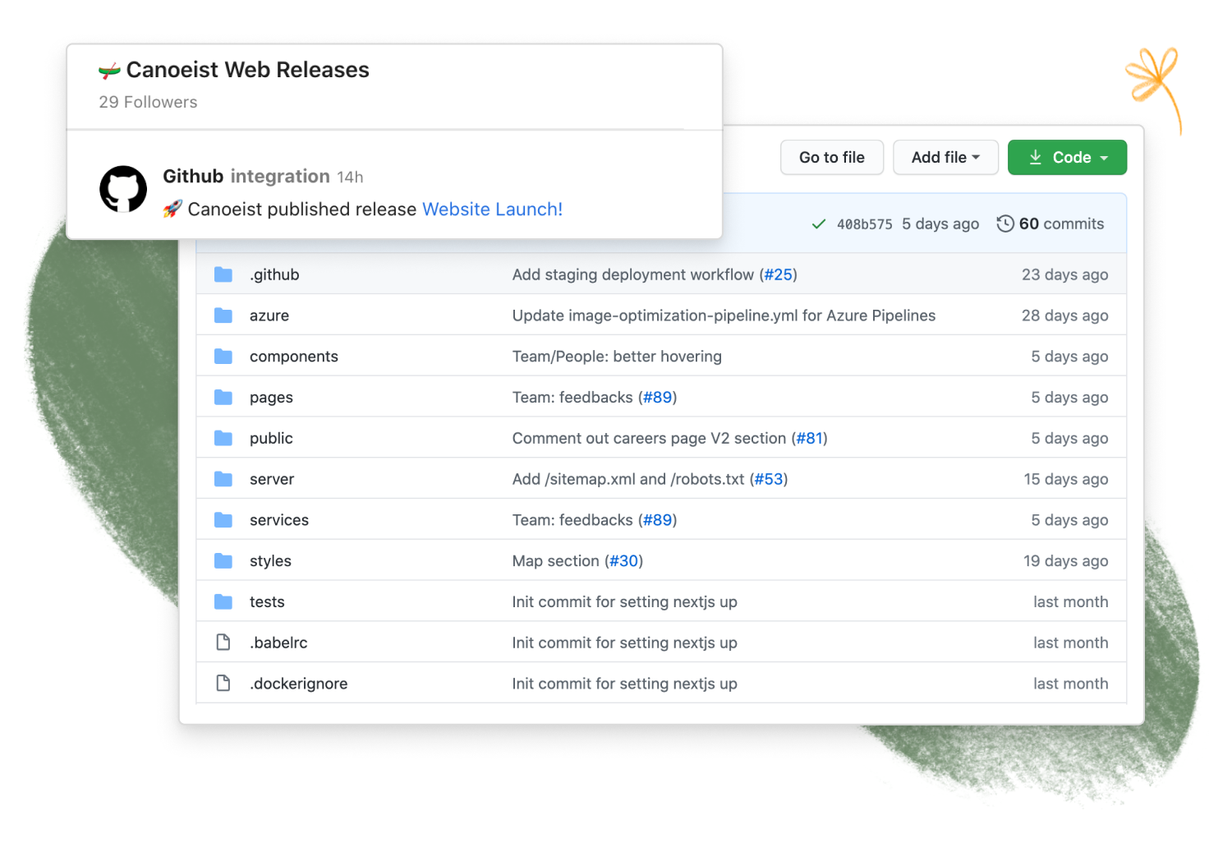Click the commit history clock icon

click(x=1005, y=223)
